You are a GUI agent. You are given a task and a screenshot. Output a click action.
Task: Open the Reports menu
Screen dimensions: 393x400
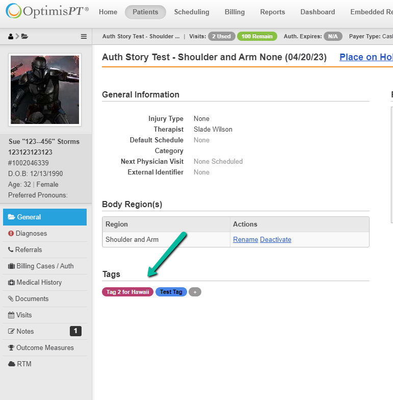point(272,12)
